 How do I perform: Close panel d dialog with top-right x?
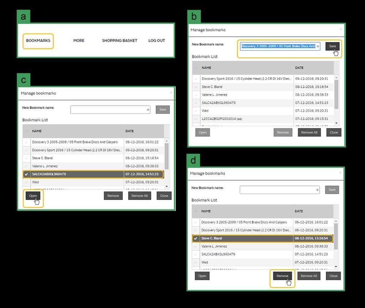(x=340, y=173)
